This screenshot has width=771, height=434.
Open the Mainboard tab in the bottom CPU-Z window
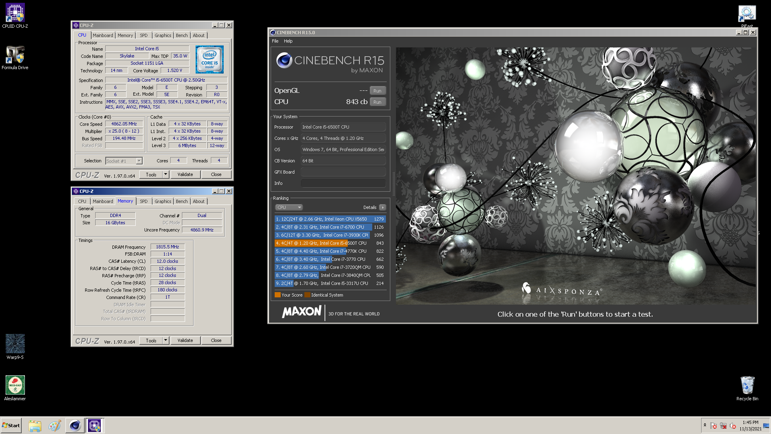pyautogui.click(x=103, y=201)
